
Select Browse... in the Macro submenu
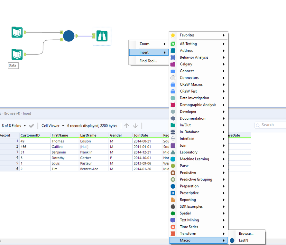click(246, 233)
